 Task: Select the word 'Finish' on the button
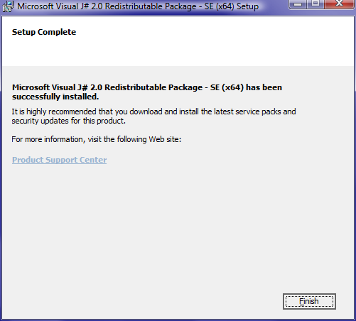(x=309, y=301)
